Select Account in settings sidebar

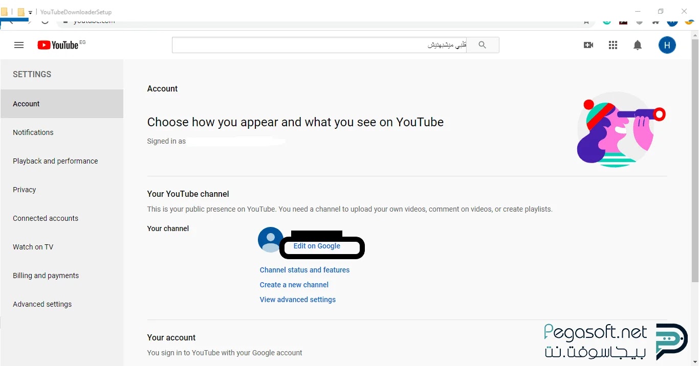pos(62,104)
